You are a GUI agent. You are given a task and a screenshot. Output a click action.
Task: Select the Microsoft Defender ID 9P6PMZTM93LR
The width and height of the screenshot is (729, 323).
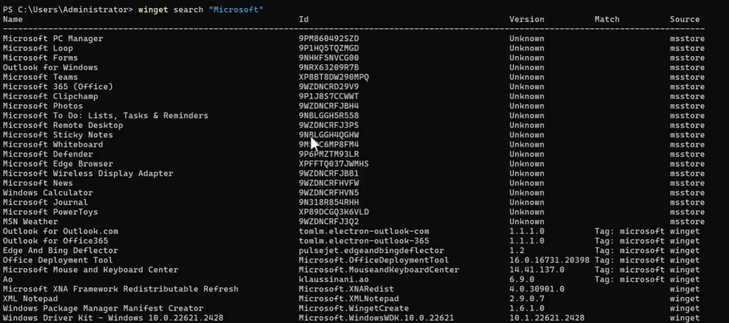[328, 155]
